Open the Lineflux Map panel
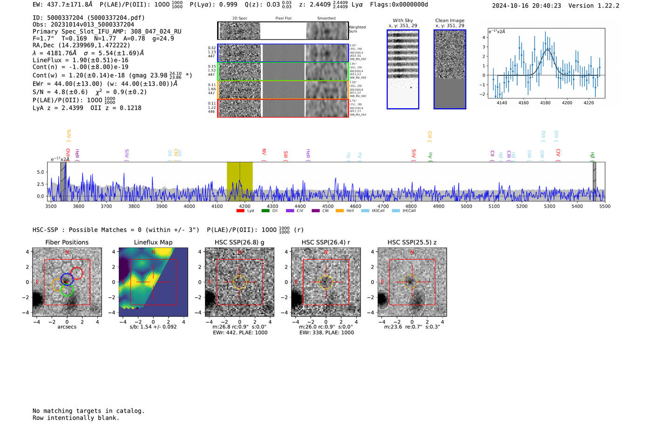 click(x=153, y=282)
